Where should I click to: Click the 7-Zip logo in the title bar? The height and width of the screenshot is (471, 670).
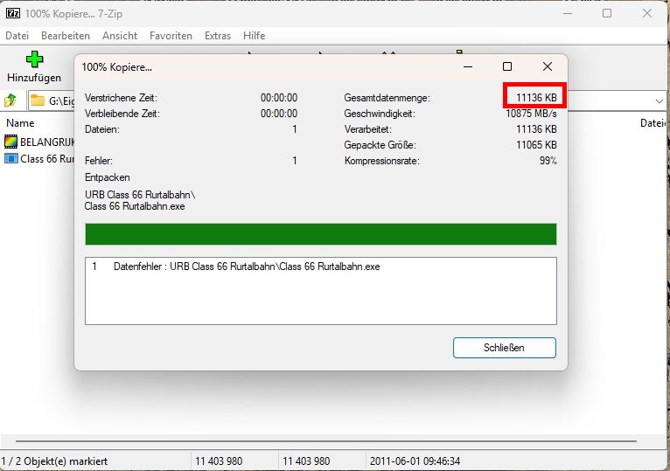(12, 13)
